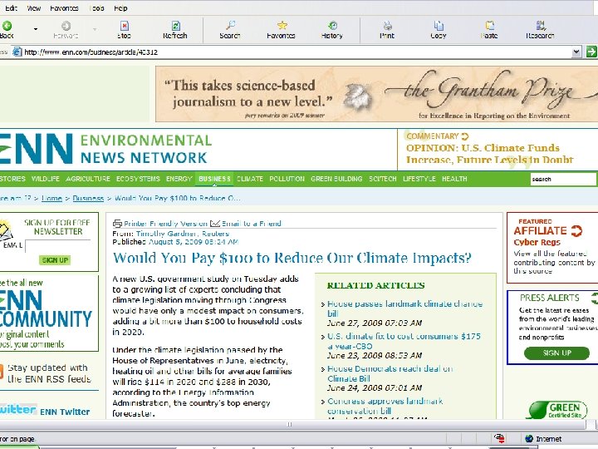Open the Cyber Regs affiliate link
598x449 pixels.
537,242
